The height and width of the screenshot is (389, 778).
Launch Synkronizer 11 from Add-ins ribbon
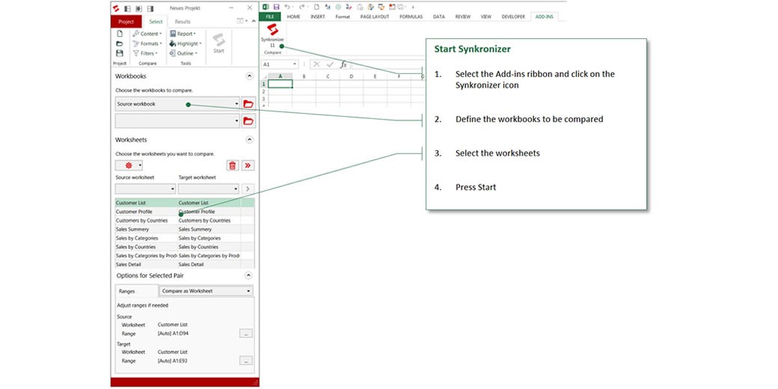[x=272, y=37]
